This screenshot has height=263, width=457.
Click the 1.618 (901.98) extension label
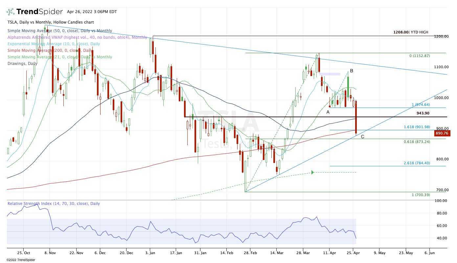(417, 127)
